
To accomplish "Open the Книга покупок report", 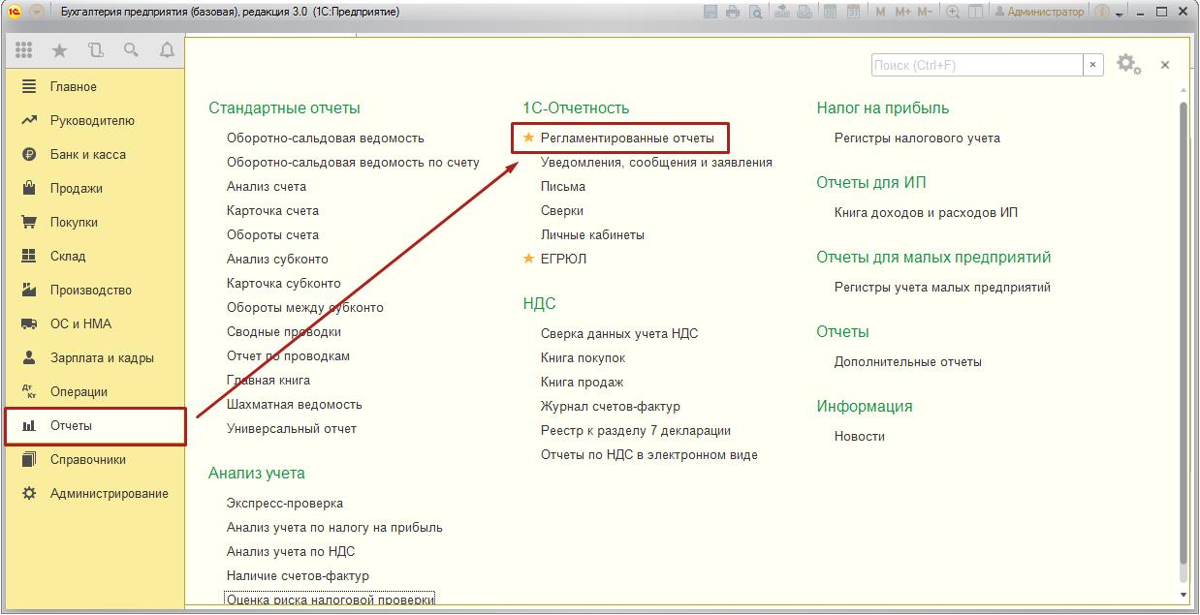I will pyautogui.click(x=584, y=357).
